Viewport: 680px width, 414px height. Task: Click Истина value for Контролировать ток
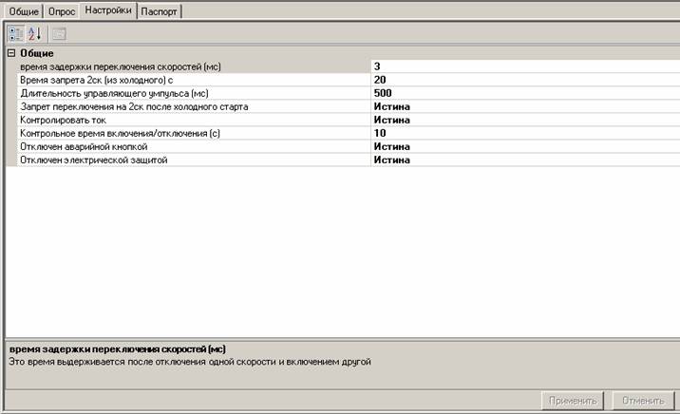tap(525, 120)
